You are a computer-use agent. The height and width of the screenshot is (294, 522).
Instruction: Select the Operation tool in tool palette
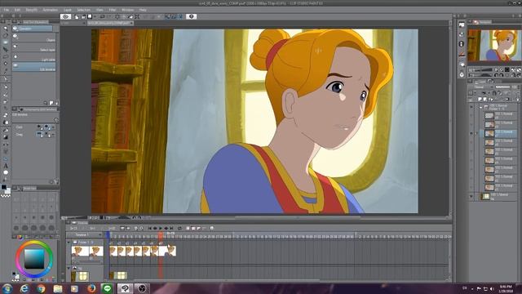point(6,42)
